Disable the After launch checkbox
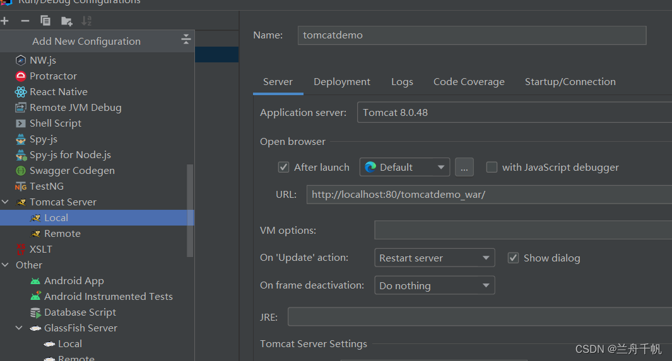Image resolution: width=672 pixels, height=361 pixels. click(283, 167)
